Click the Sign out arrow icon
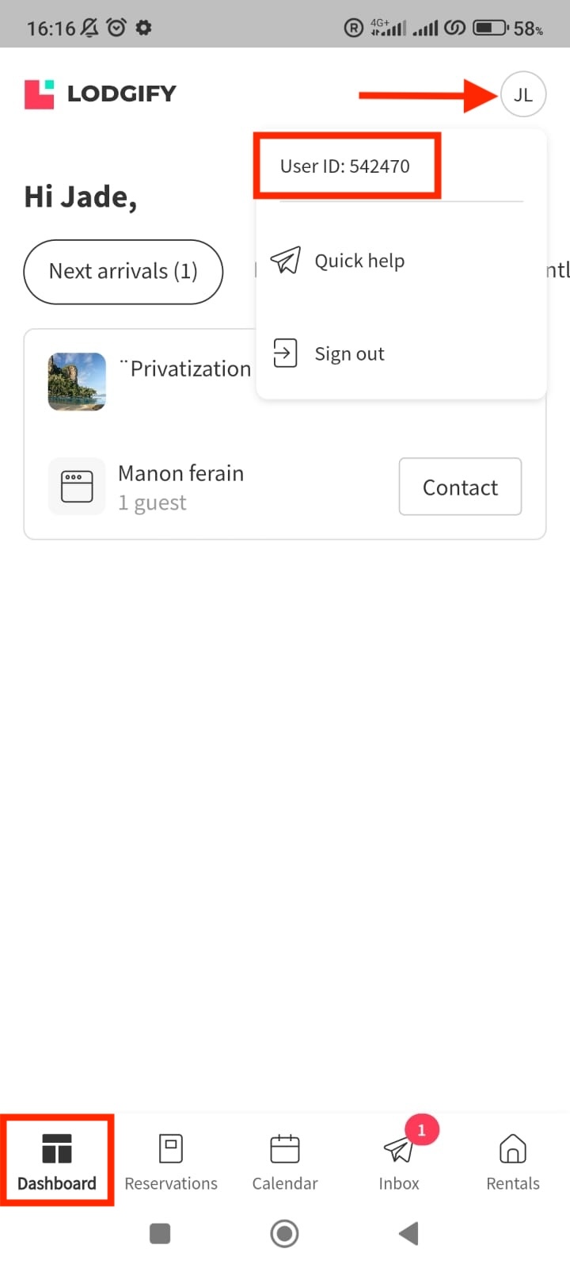570x1268 pixels. (285, 353)
